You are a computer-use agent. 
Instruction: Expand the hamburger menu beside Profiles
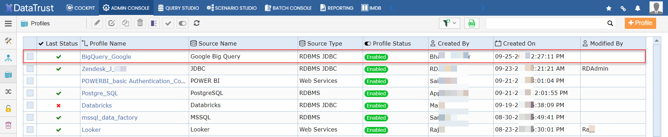8,23
